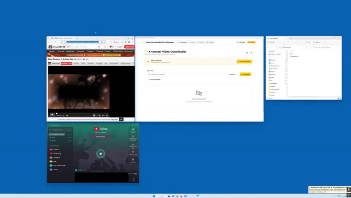Click the yellow unlock unlimited button
The image size is (351, 198).
pyautogui.click(x=244, y=61)
